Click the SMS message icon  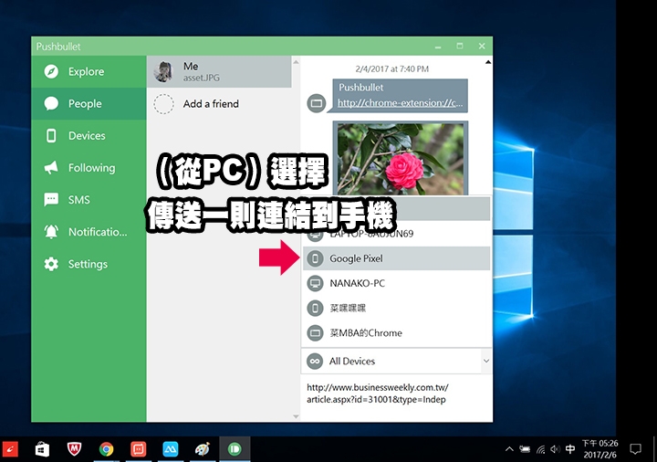click(51, 200)
